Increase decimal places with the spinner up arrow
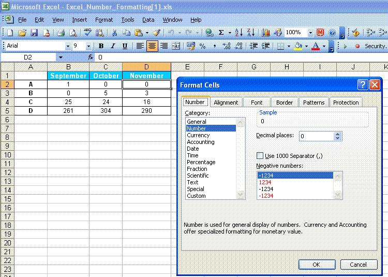Image resolution: width=388 pixels, height=277 pixels. tap(338, 134)
